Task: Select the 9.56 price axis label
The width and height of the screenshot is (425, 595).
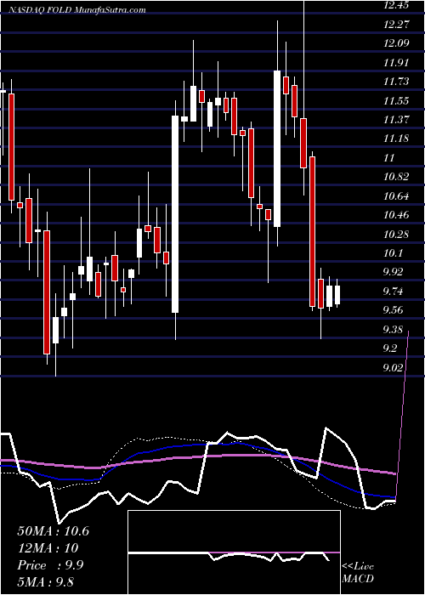Action: 394,310
